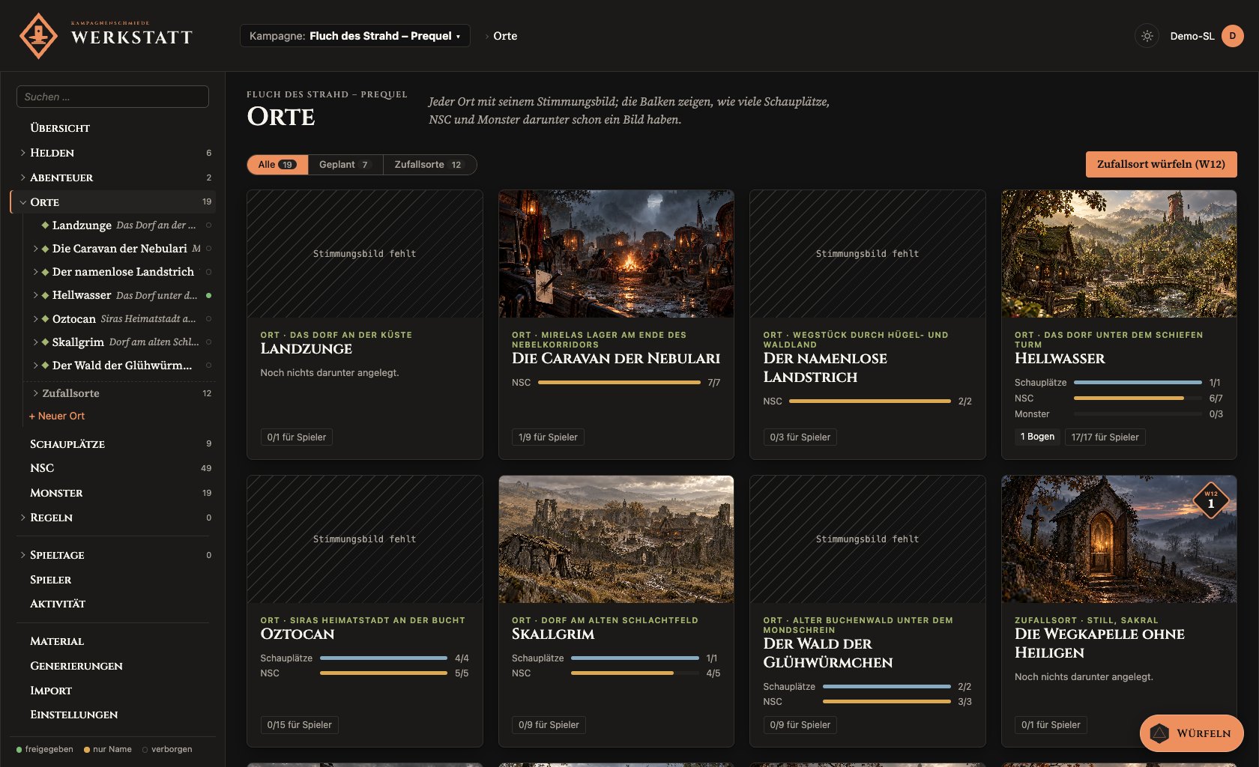Screen dimensions: 1259x767
Task: Expand the Regeln section
Action: click(x=23, y=518)
